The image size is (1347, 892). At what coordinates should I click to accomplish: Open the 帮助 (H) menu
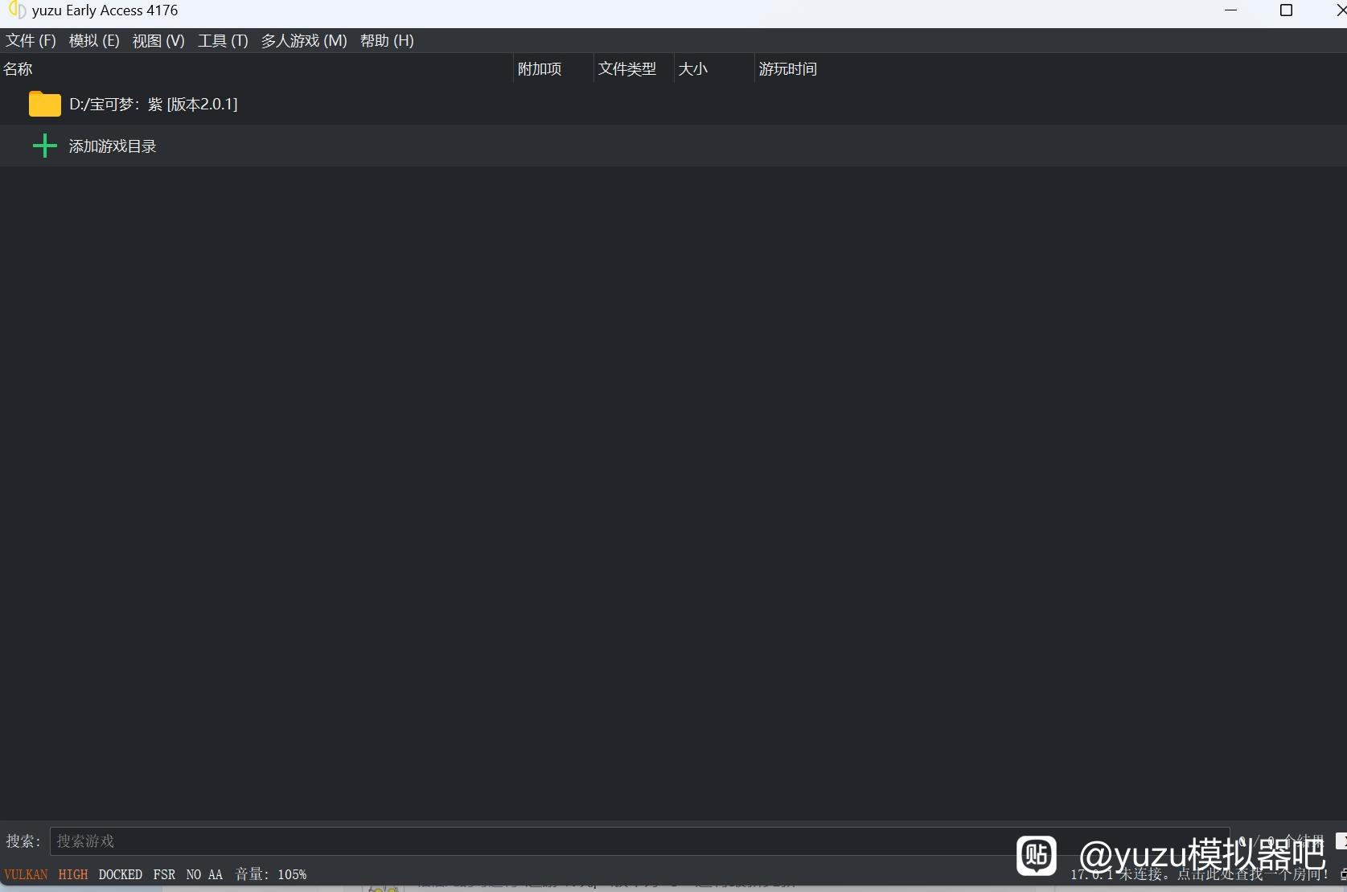tap(387, 41)
